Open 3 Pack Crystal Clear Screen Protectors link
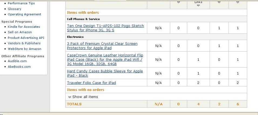The width and height of the screenshot is (258, 115). pyautogui.click(x=102, y=46)
